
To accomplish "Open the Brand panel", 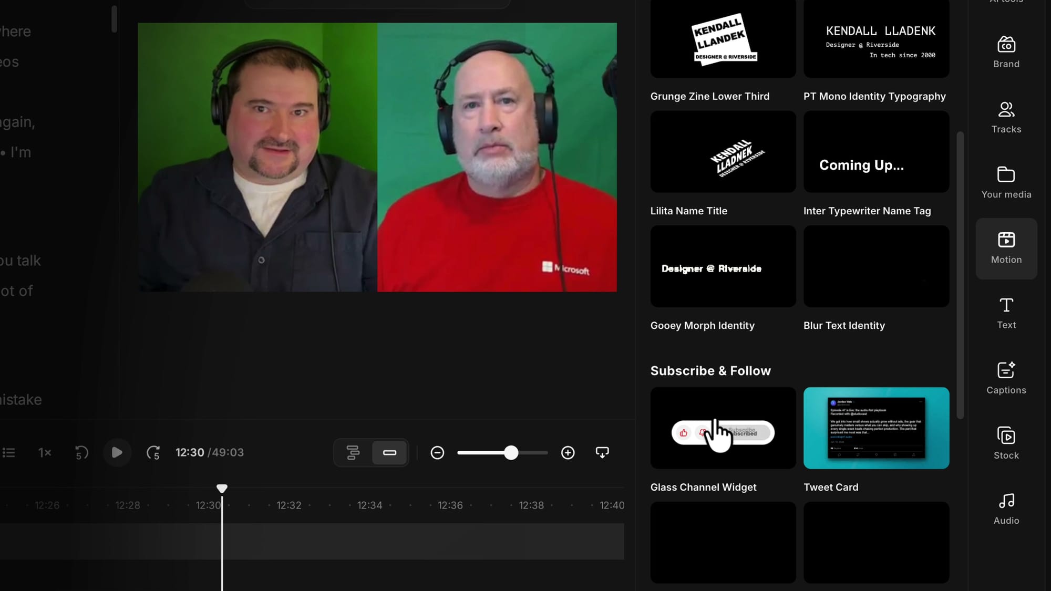I will 1006,52.
